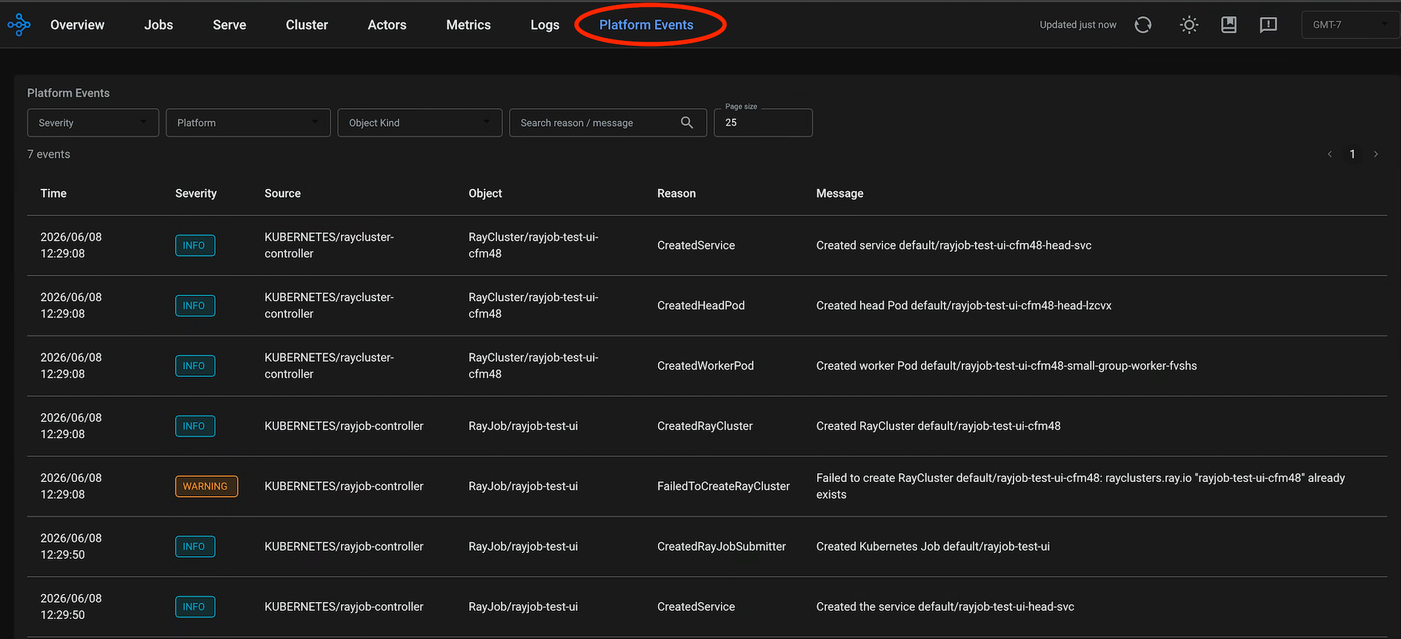
Task: Click the Source column header
Action: pos(282,193)
